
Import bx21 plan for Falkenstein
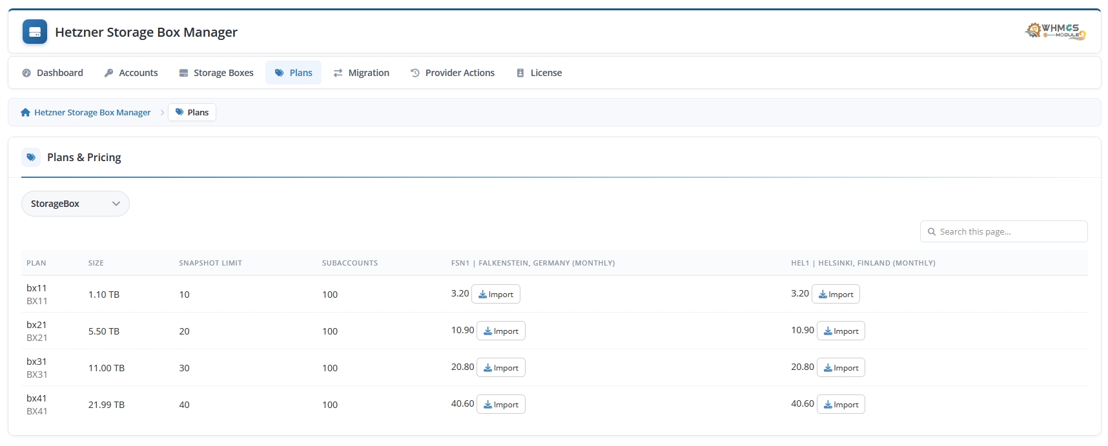(x=501, y=331)
